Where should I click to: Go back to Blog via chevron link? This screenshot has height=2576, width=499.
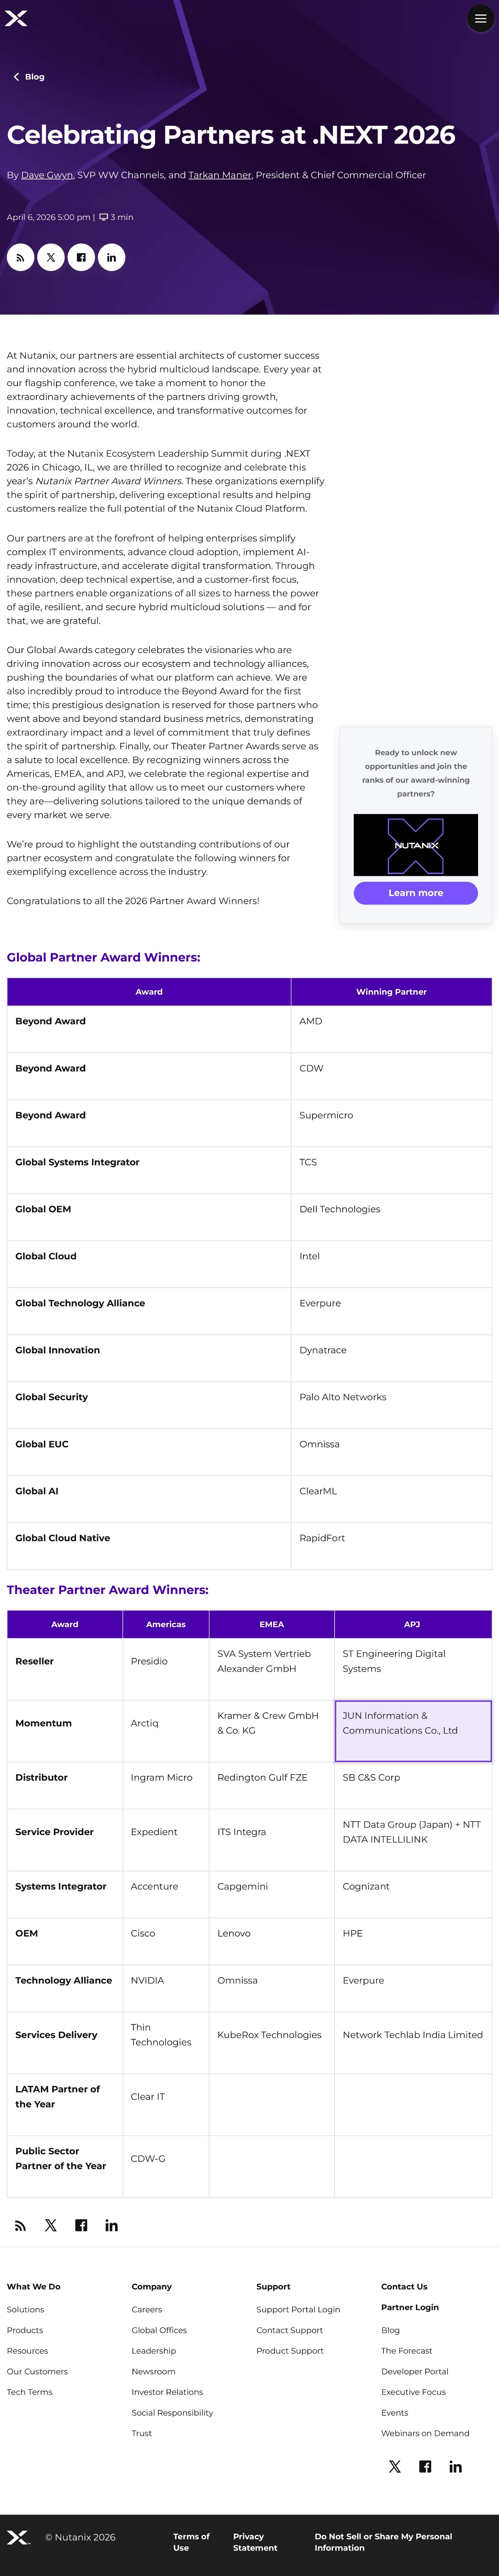[29, 77]
